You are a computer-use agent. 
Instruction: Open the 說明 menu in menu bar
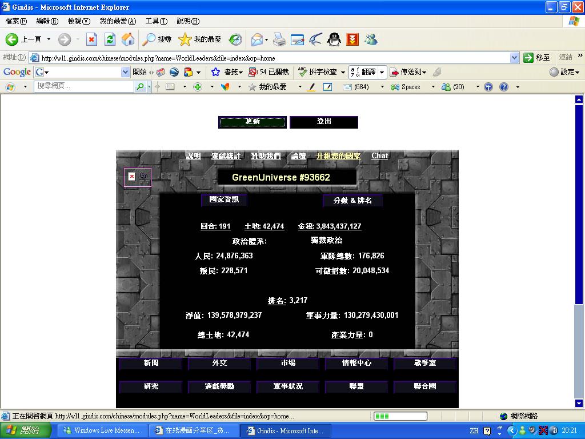tap(188, 21)
